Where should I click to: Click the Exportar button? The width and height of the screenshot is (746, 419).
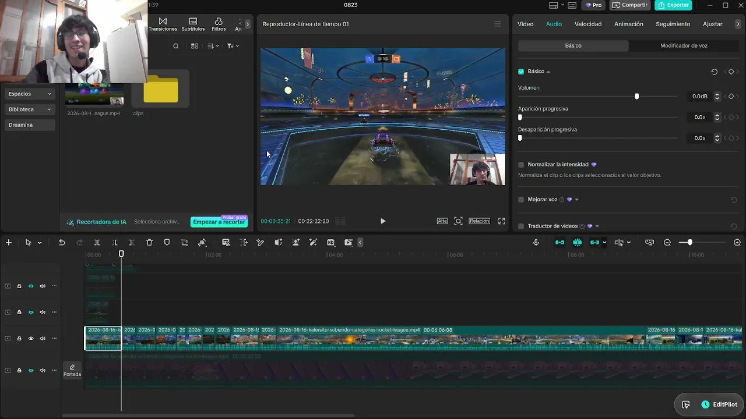click(x=674, y=5)
